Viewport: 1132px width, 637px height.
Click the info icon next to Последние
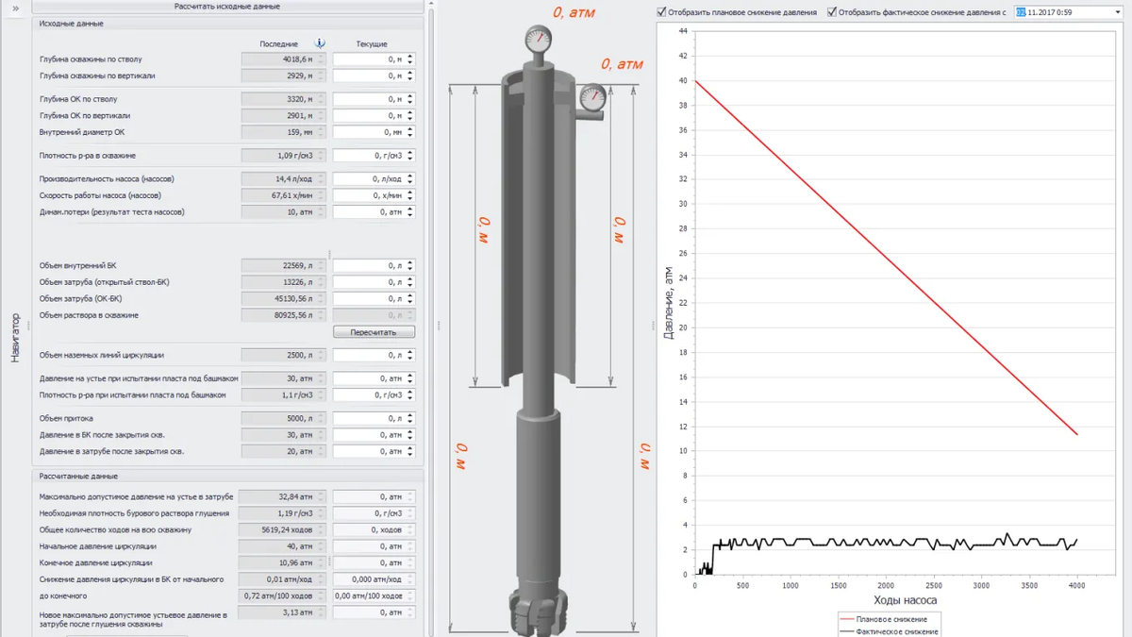[x=320, y=43]
